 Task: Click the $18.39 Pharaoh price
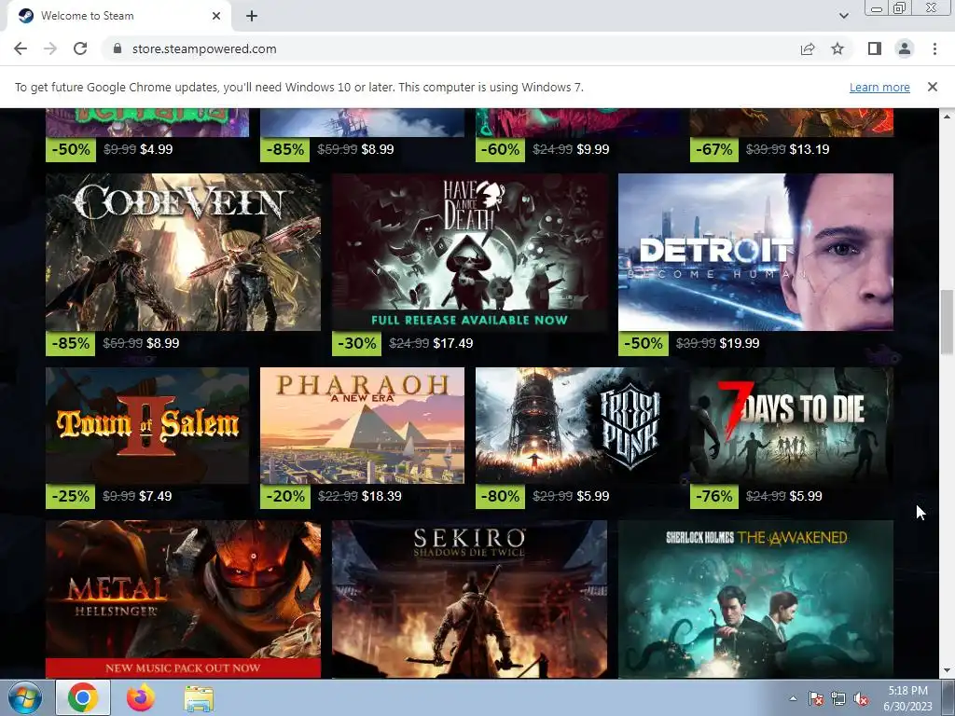pyautogui.click(x=381, y=496)
